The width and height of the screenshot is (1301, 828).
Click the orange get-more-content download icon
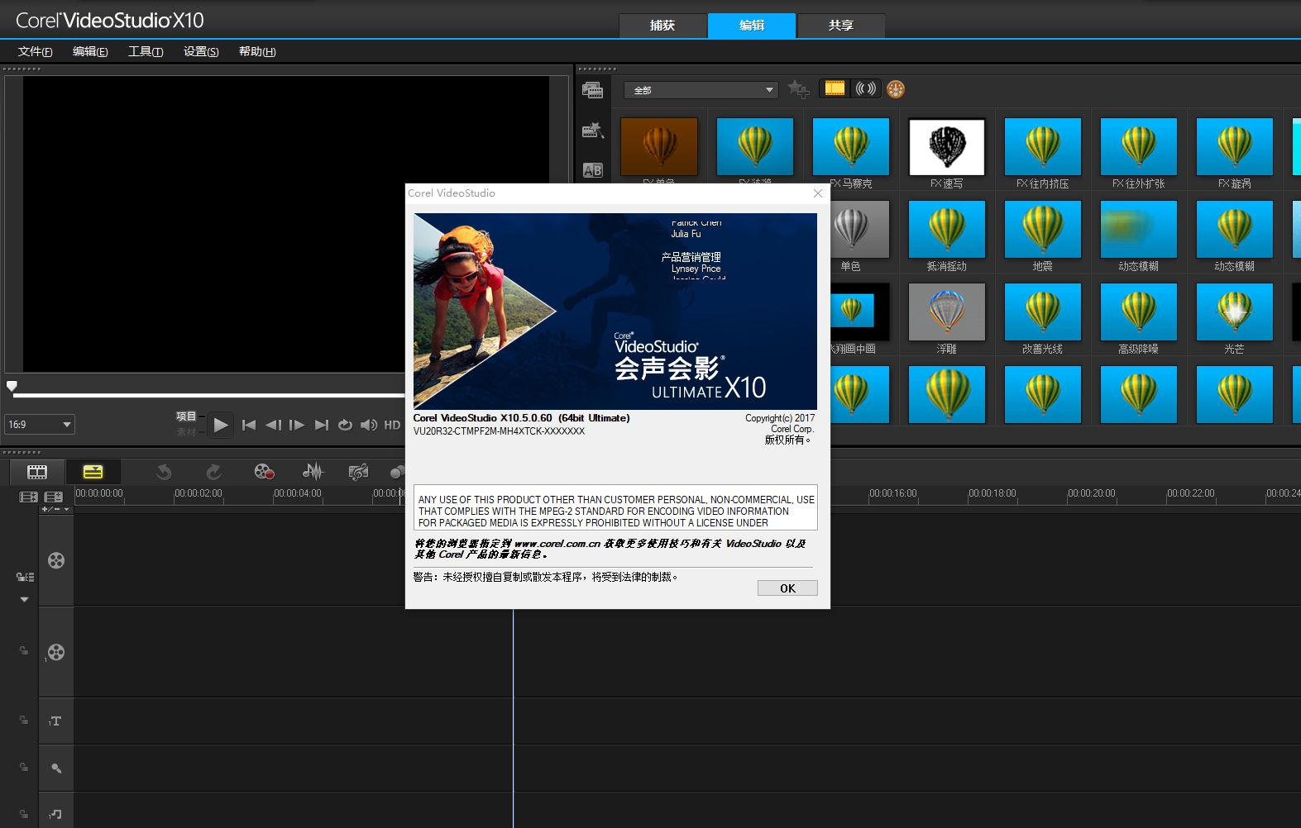pyautogui.click(x=896, y=88)
